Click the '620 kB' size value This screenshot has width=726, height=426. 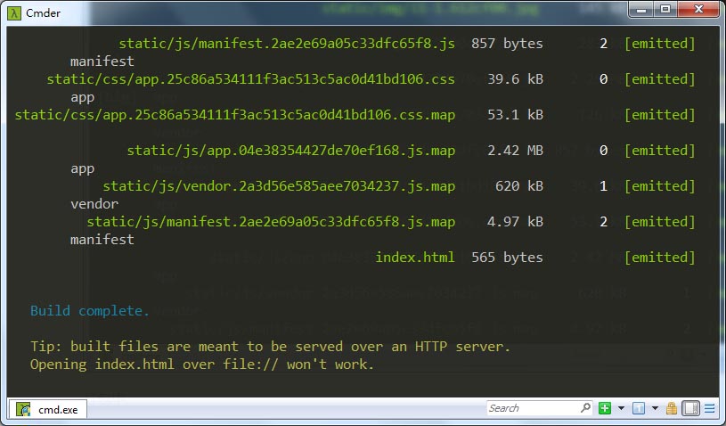pos(519,186)
